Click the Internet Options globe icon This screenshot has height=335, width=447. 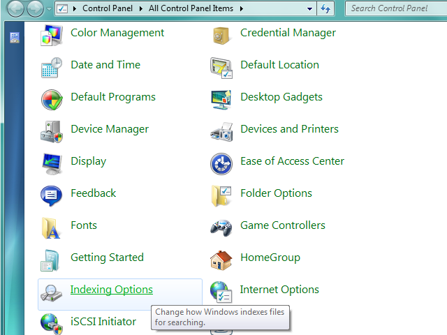pos(221,292)
